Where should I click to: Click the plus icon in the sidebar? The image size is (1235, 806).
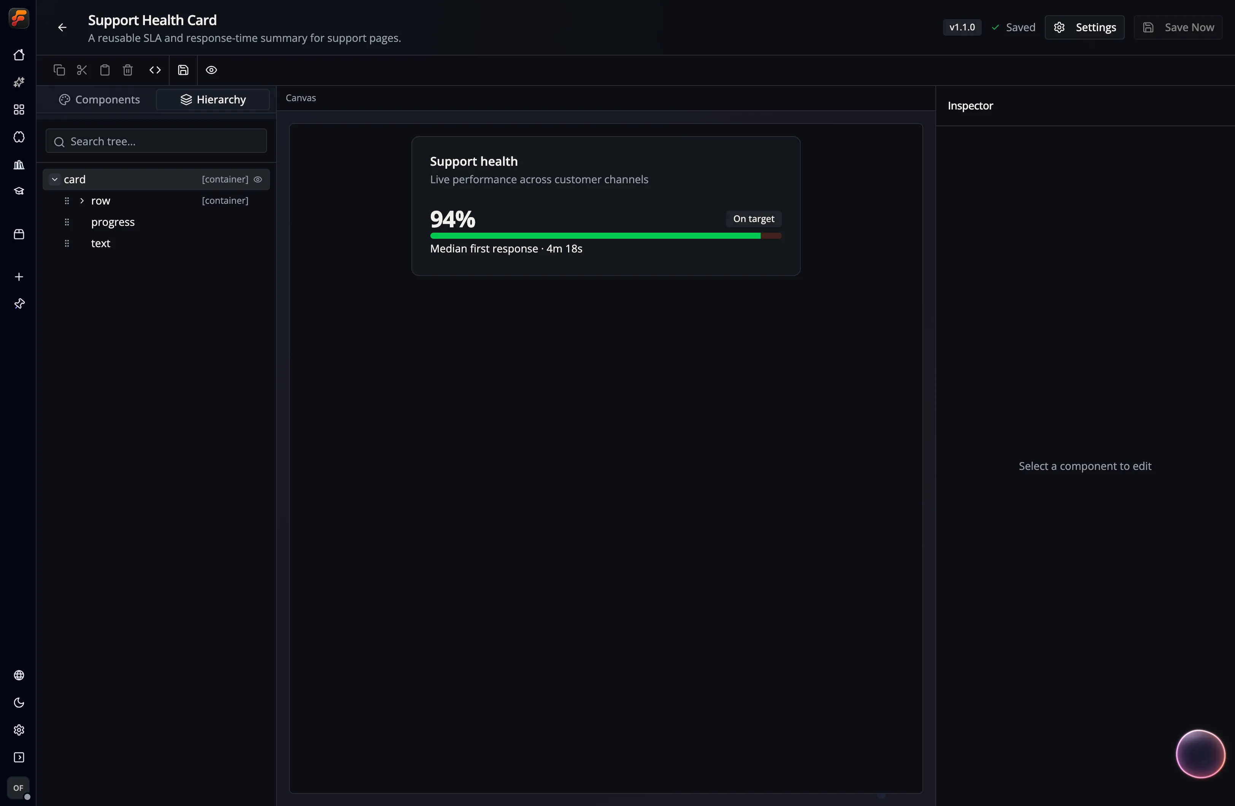tap(19, 277)
